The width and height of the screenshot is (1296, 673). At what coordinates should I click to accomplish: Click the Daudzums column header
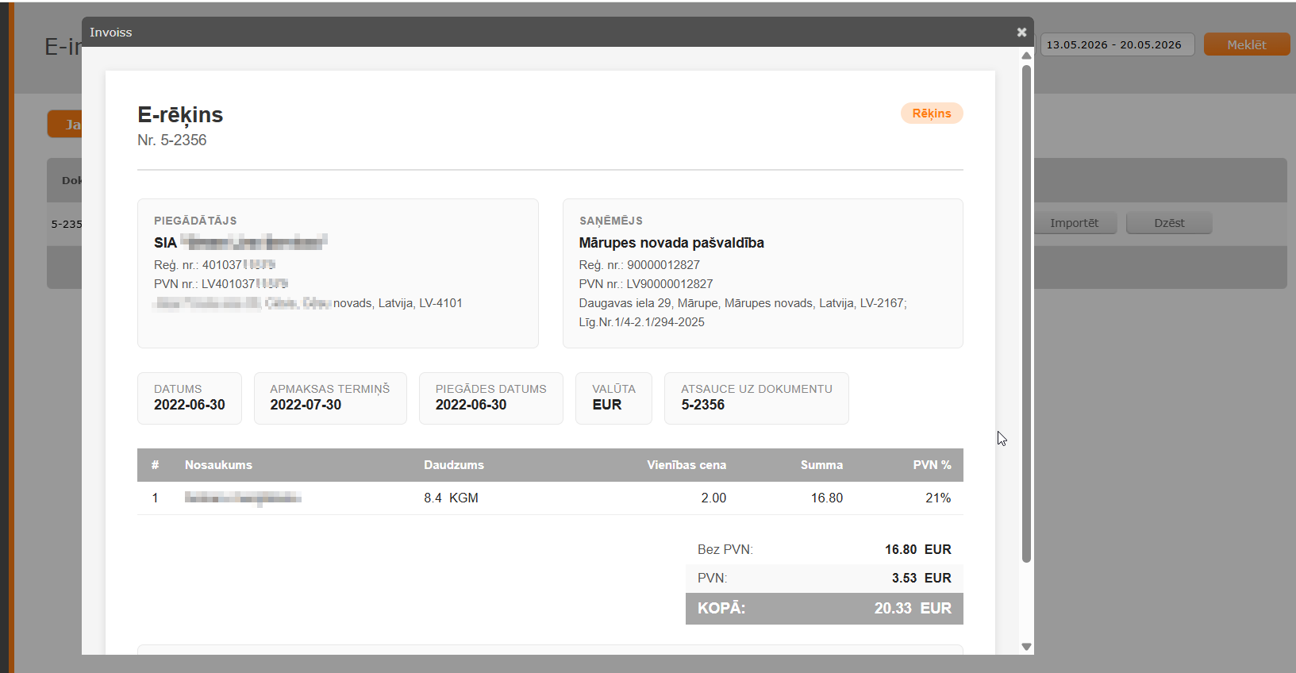point(454,465)
